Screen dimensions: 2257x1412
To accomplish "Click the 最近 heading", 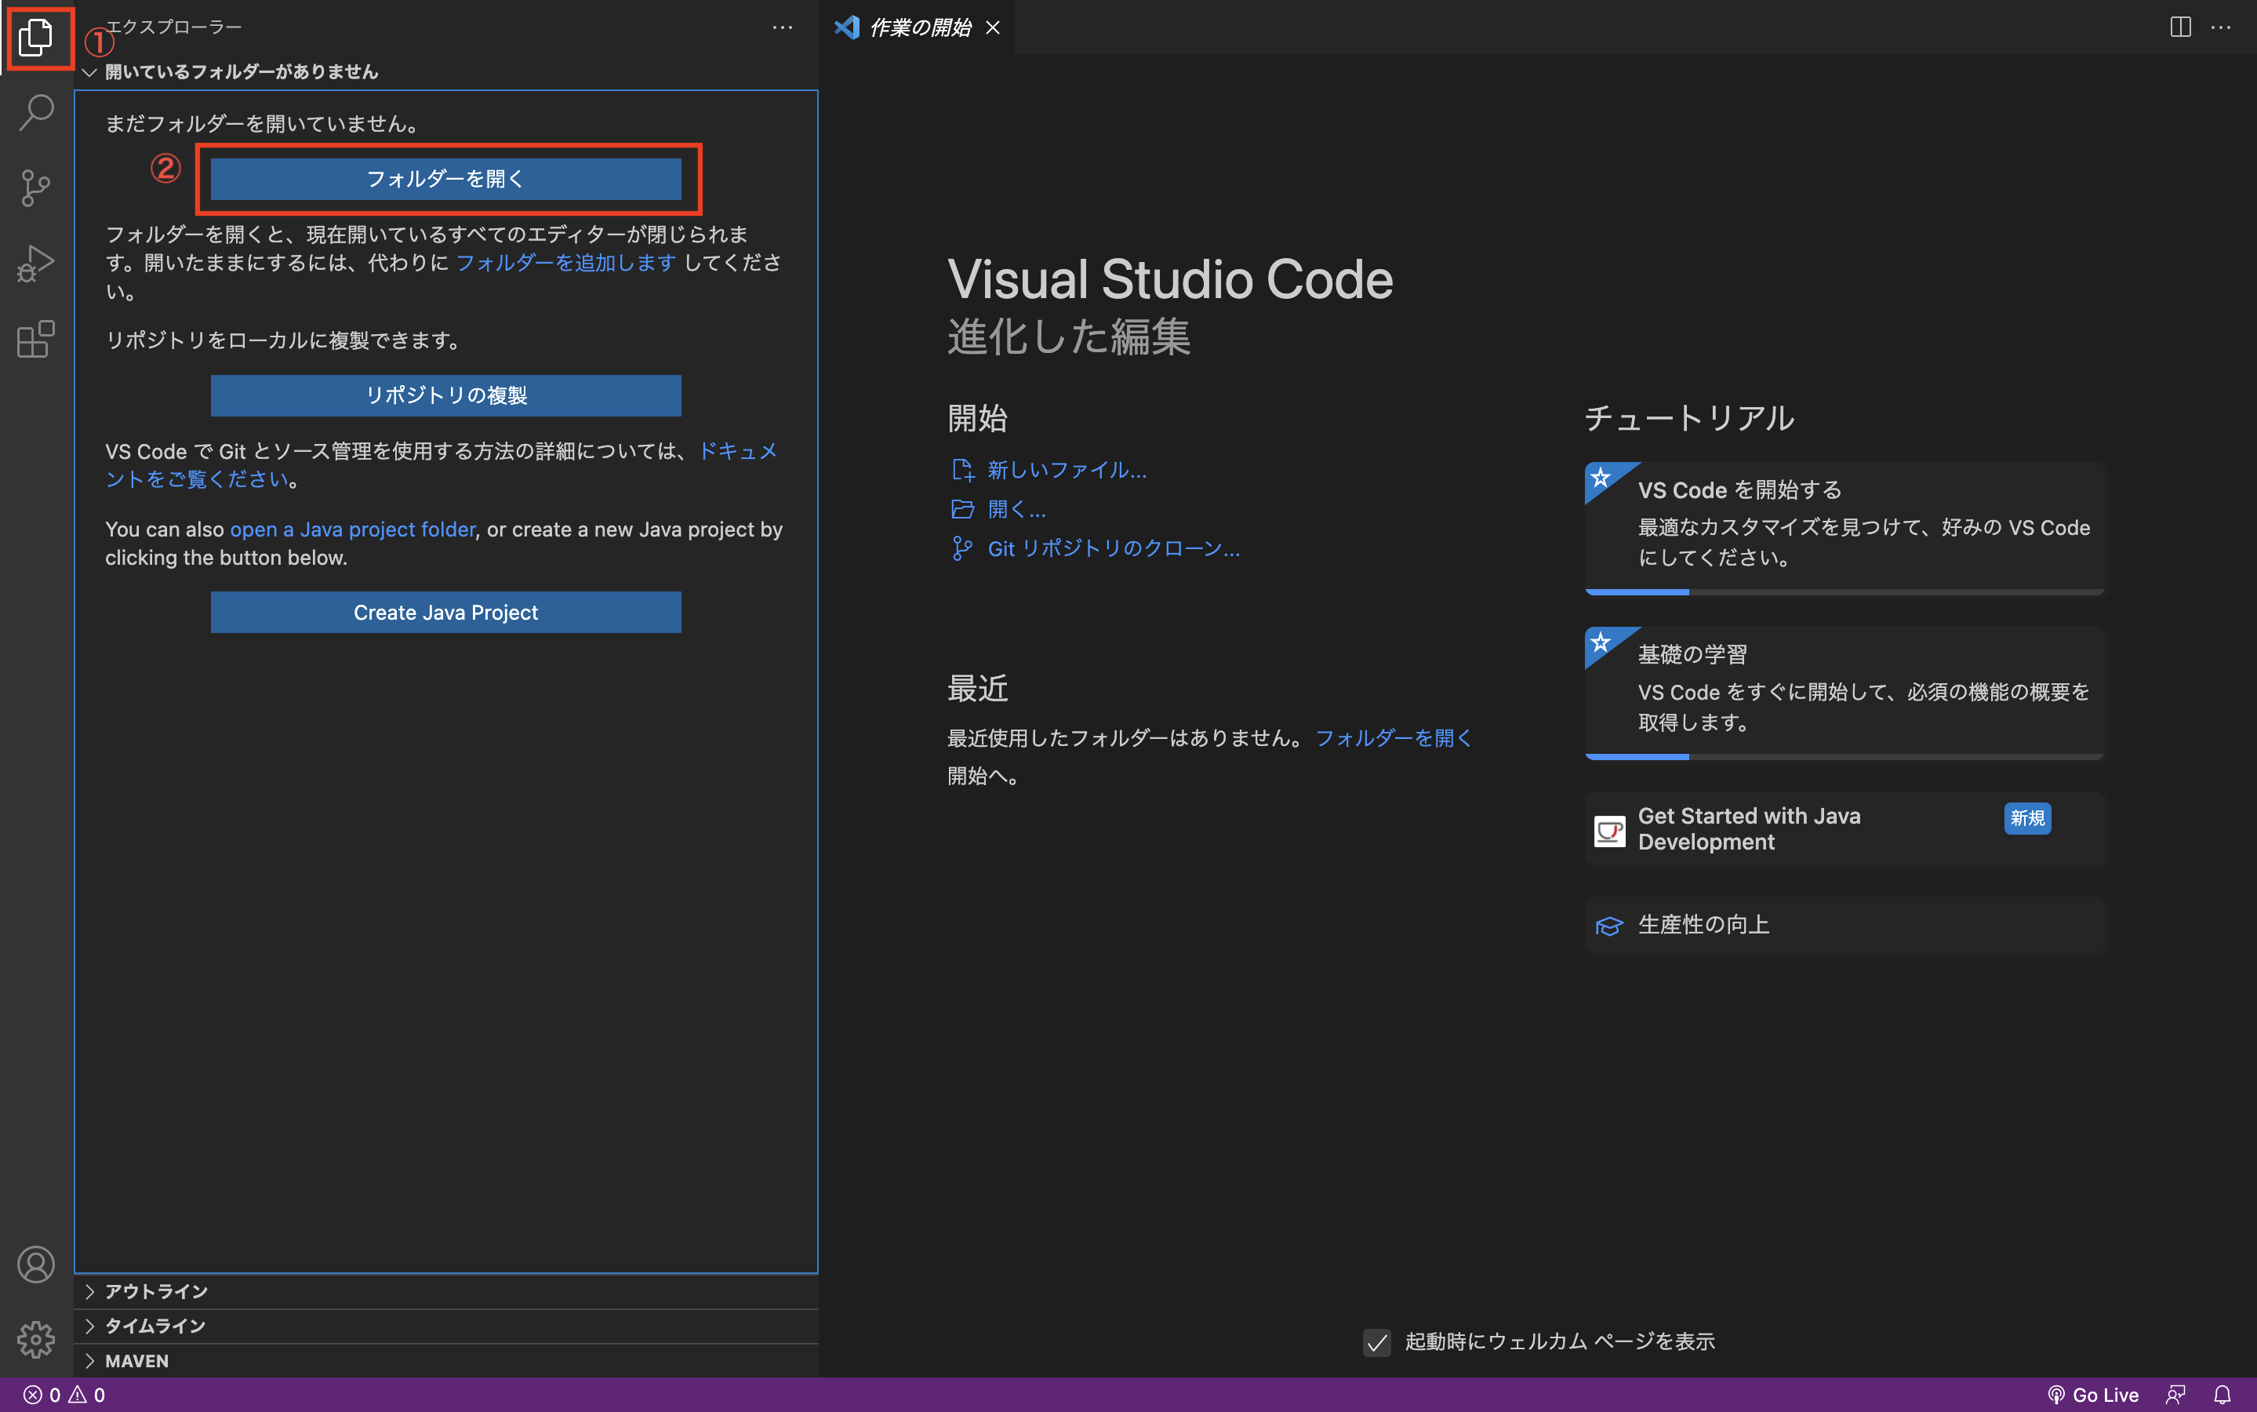I will click(x=977, y=688).
